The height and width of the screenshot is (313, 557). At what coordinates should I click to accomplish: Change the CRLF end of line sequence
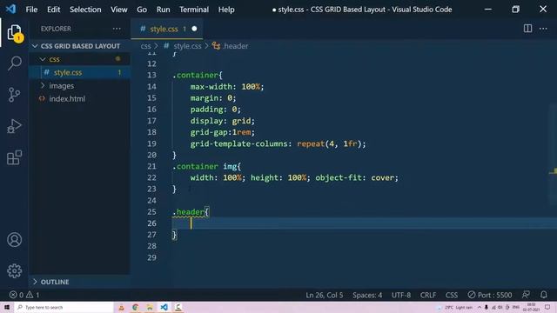(428, 295)
